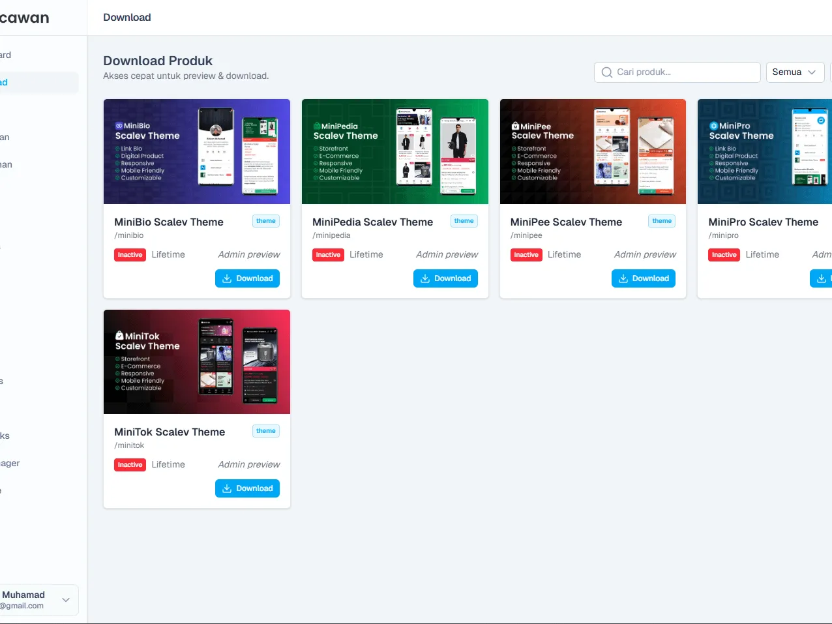Click the Inactive badge on MiniPro card
Screen dimensions: 832x624
724,255
